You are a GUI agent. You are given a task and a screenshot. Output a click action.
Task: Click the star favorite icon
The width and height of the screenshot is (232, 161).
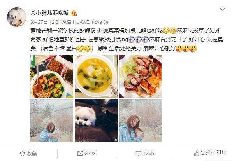[x=22, y=153]
